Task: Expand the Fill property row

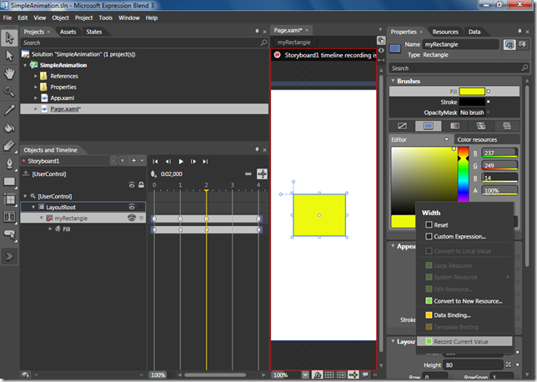Action: tap(50, 229)
